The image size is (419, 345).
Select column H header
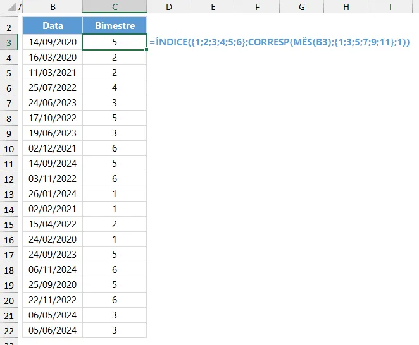[346, 7]
